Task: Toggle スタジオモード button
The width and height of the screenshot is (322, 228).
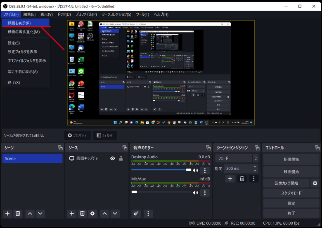Action: coord(291,193)
